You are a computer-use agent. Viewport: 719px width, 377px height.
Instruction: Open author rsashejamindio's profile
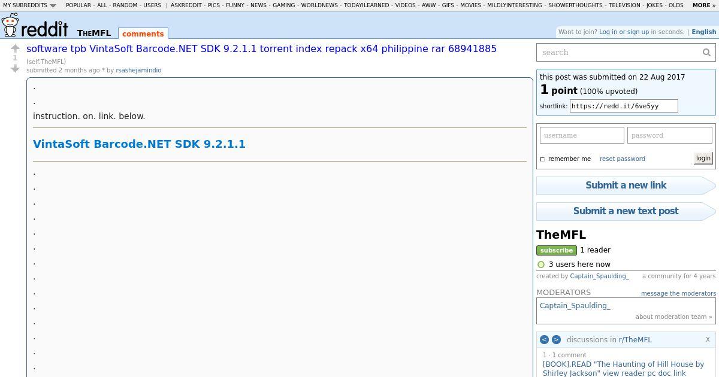138,70
